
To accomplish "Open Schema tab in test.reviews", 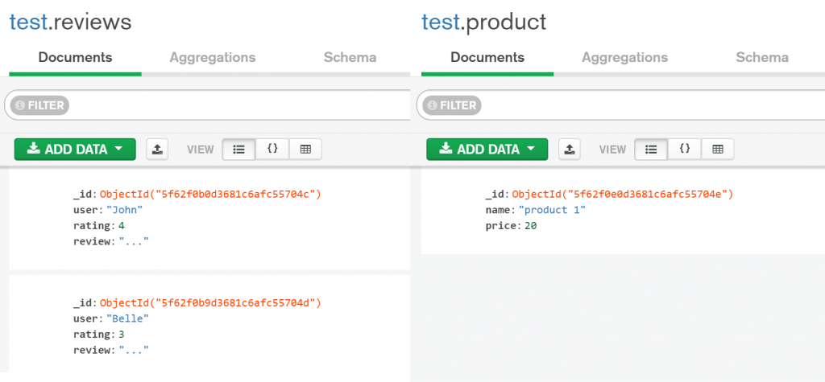I will pyautogui.click(x=350, y=57).
